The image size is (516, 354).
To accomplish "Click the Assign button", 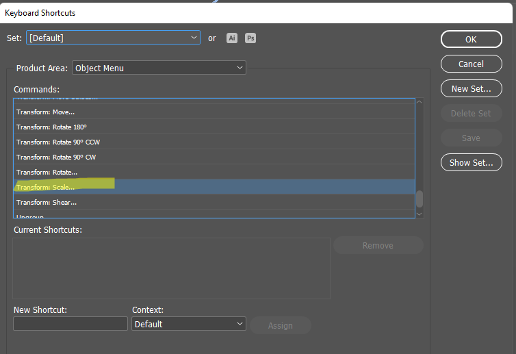I will (281, 325).
